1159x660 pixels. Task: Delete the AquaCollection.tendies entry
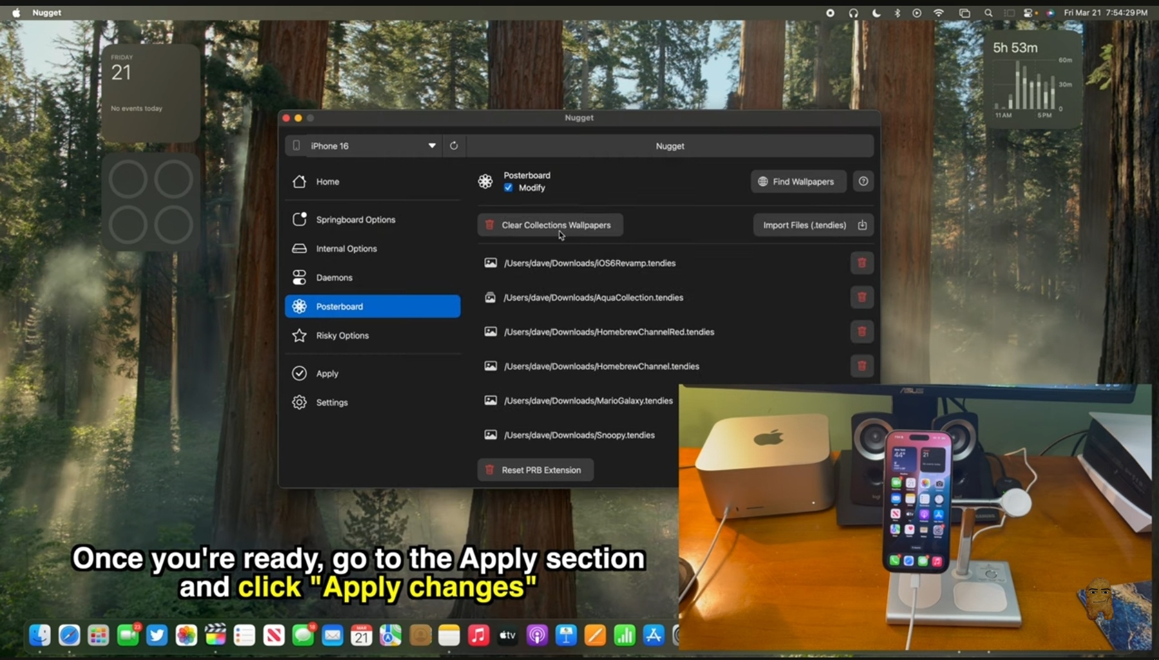tap(862, 297)
